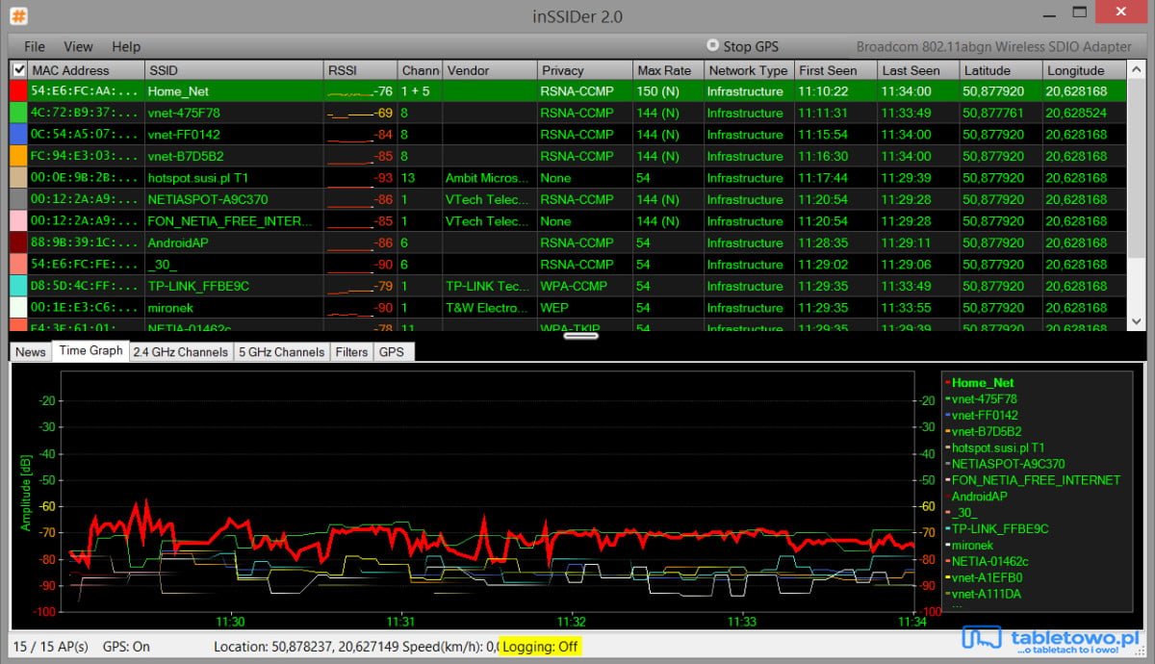Click the turquoise swatch for TP-LINK_FFBE9C row
The image size is (1155, 664).
18,286
